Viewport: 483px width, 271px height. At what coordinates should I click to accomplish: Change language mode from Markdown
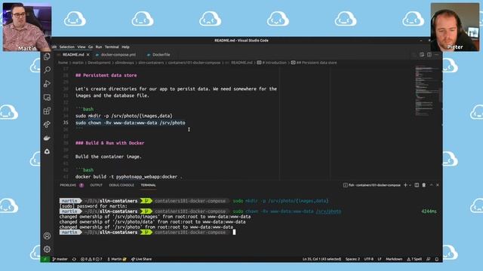pyautogui.click(x=394, y=259)
